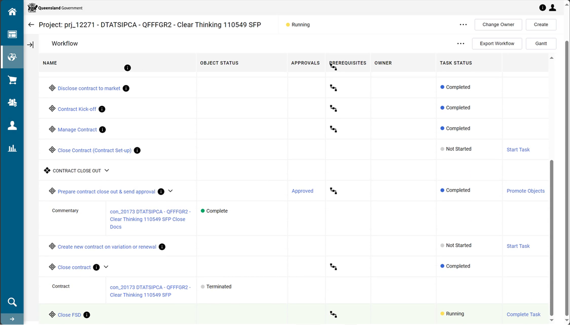
Task: Open the Gantt view button
Action: click(541, 44)
